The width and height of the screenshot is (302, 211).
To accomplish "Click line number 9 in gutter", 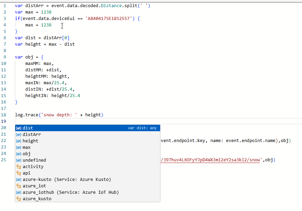I will click(x=5, y=57).
